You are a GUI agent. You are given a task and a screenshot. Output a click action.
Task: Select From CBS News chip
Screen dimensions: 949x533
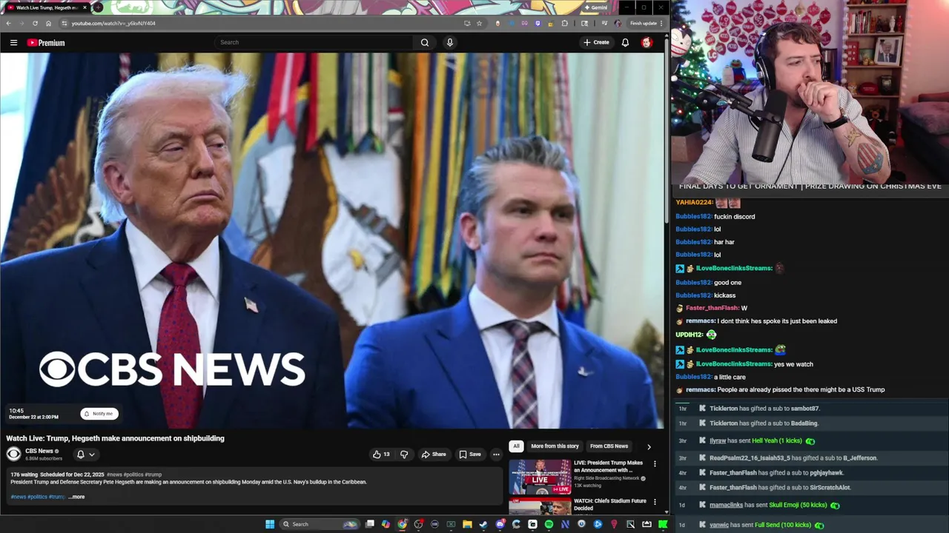(x=609, y=446)
